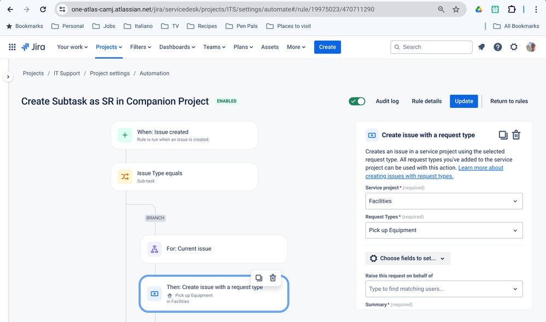546x322 pixels.
Task: Open the green Sheets extension icon
Action: coord(495,9)
